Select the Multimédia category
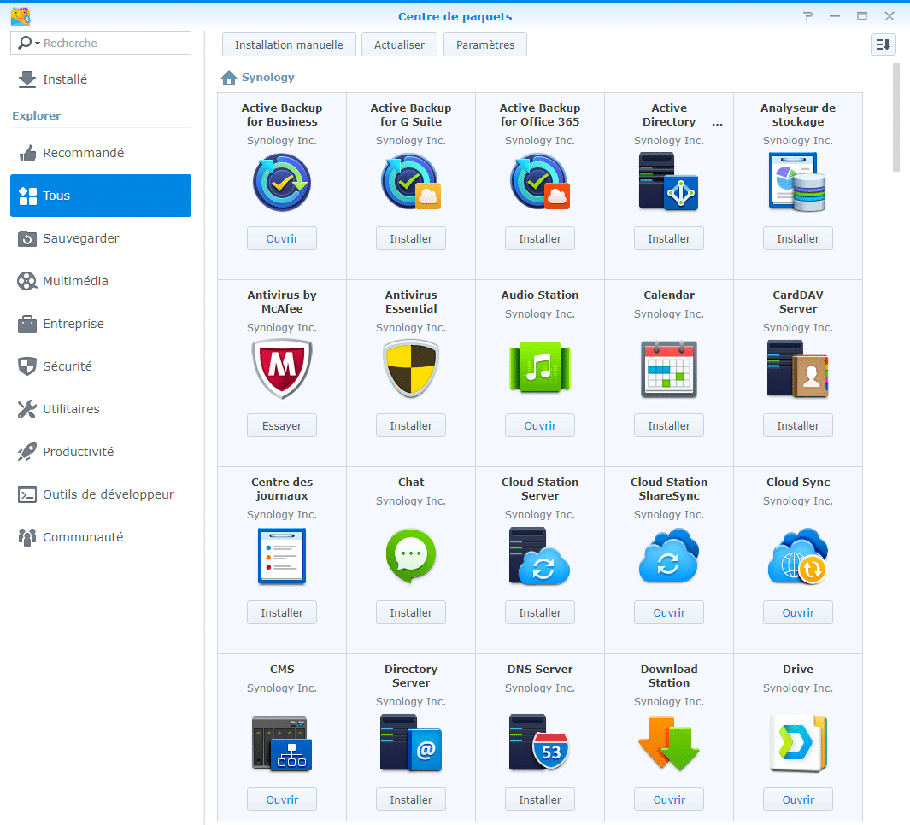The width and height of the screenshot is (910, 825). [101, 281]
